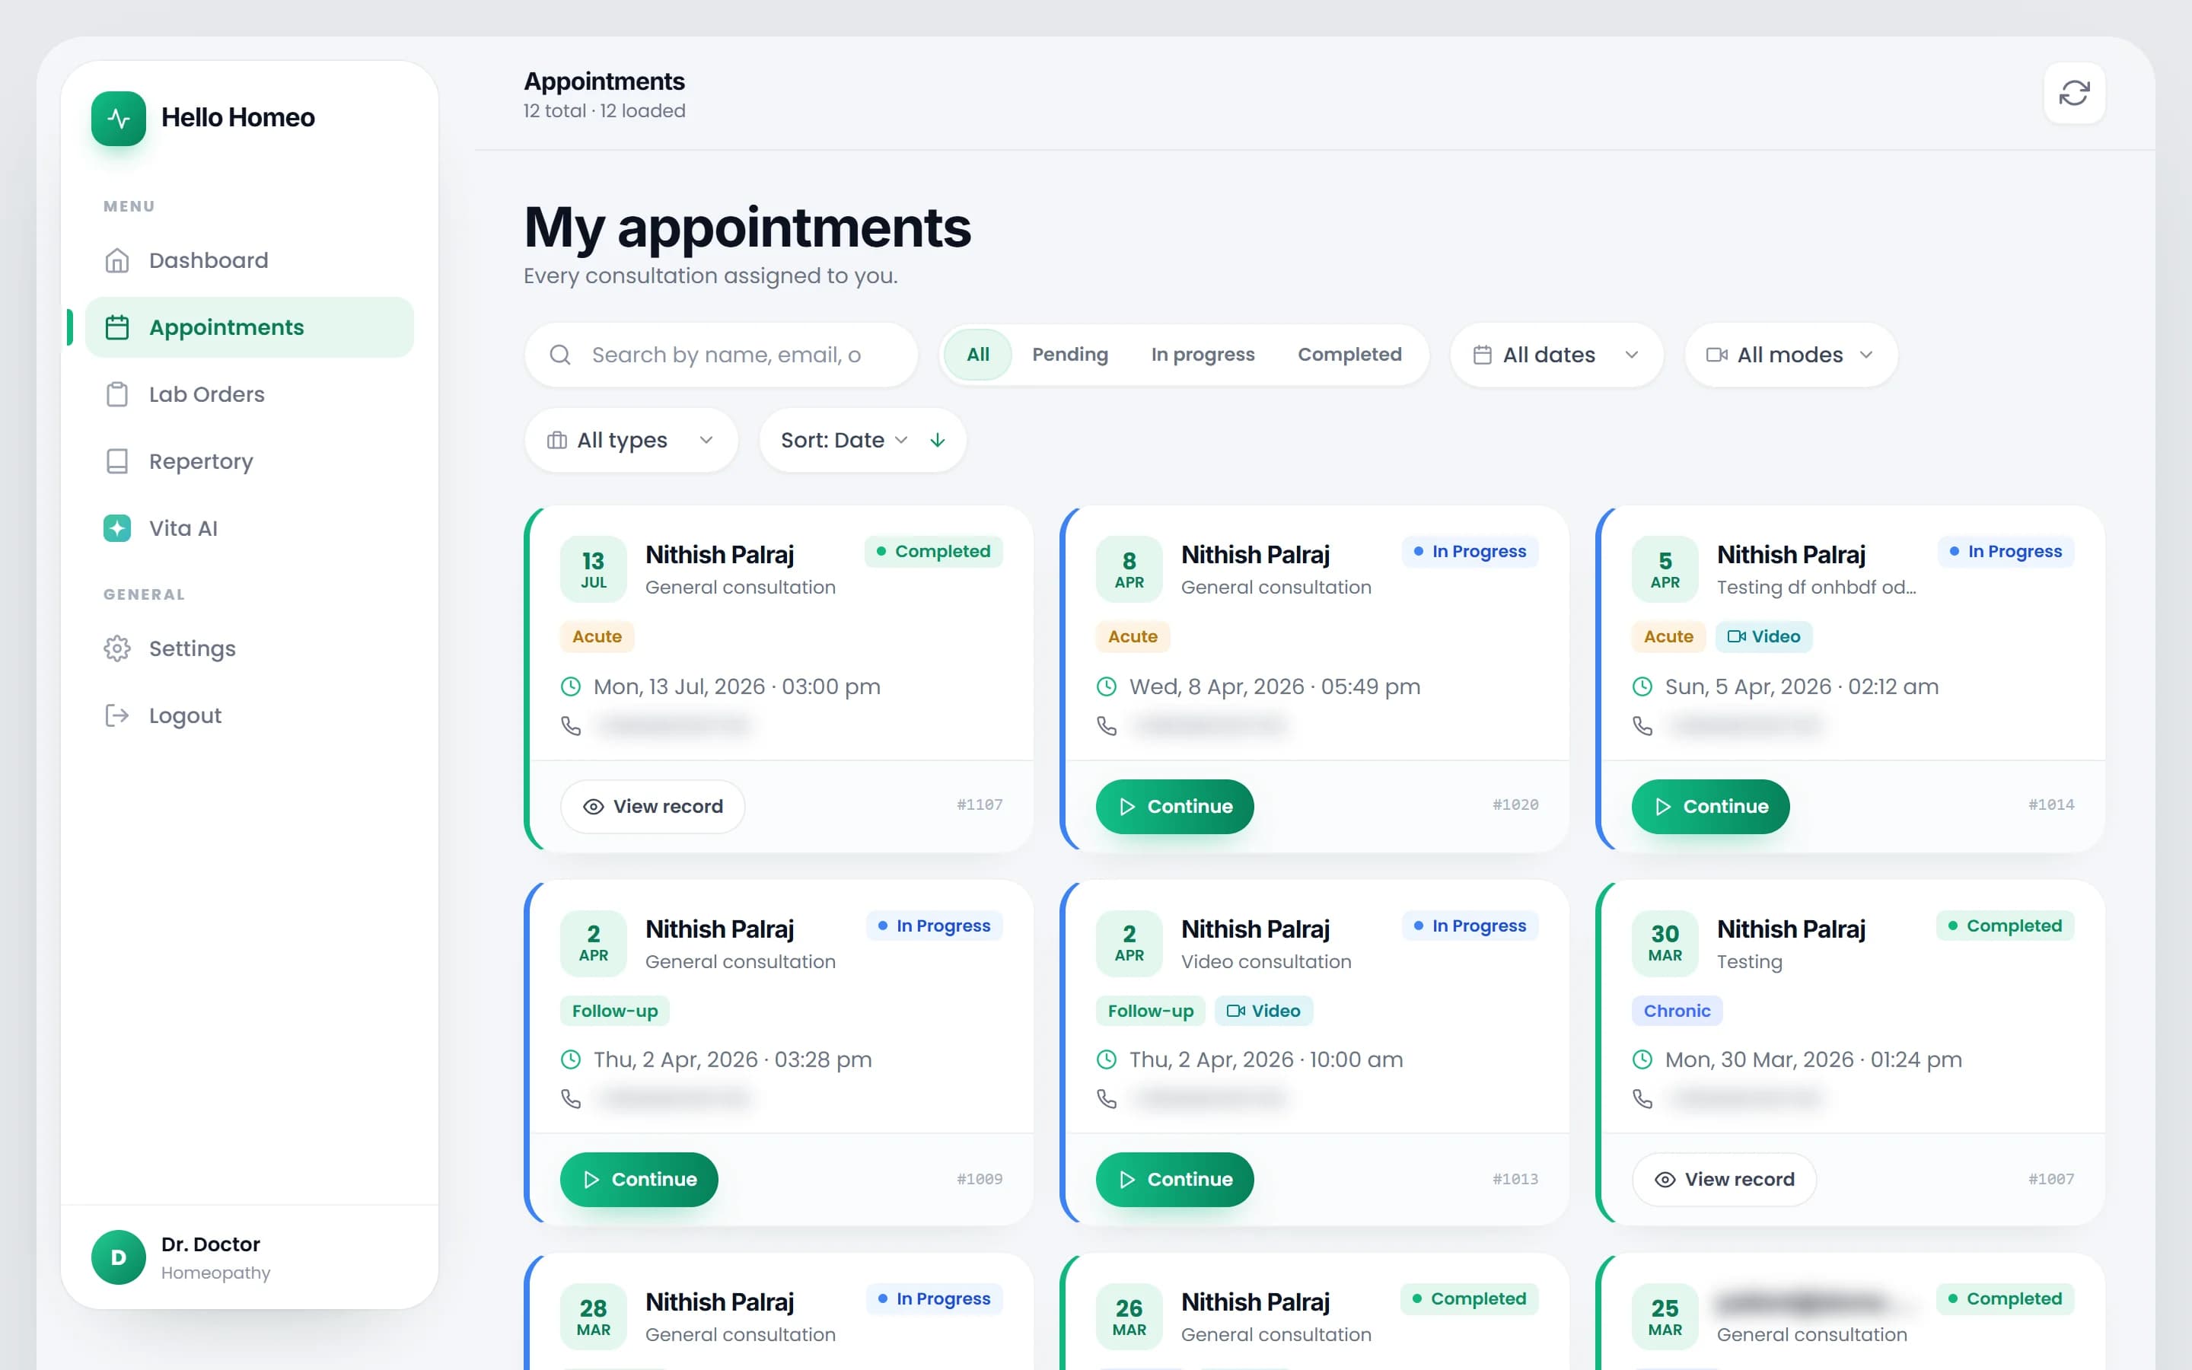Click the Settings gear icon

[x=117, y=648]
